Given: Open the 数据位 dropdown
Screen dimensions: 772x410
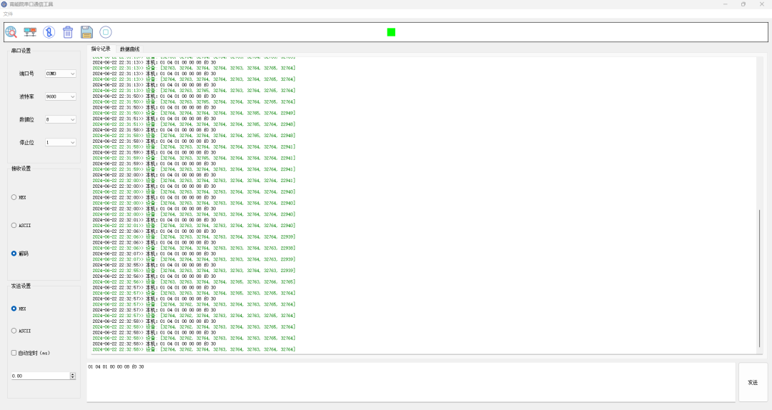Looking at the screenshot, I should pyautogui.click(x=61, y=119).
